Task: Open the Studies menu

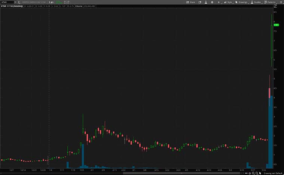Action: tap(256, 2)
